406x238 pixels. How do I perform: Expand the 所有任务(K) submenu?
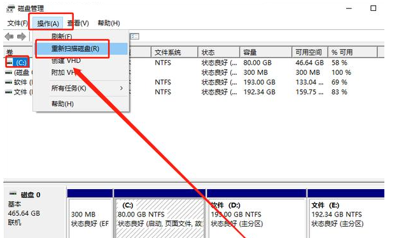(81, 88)
